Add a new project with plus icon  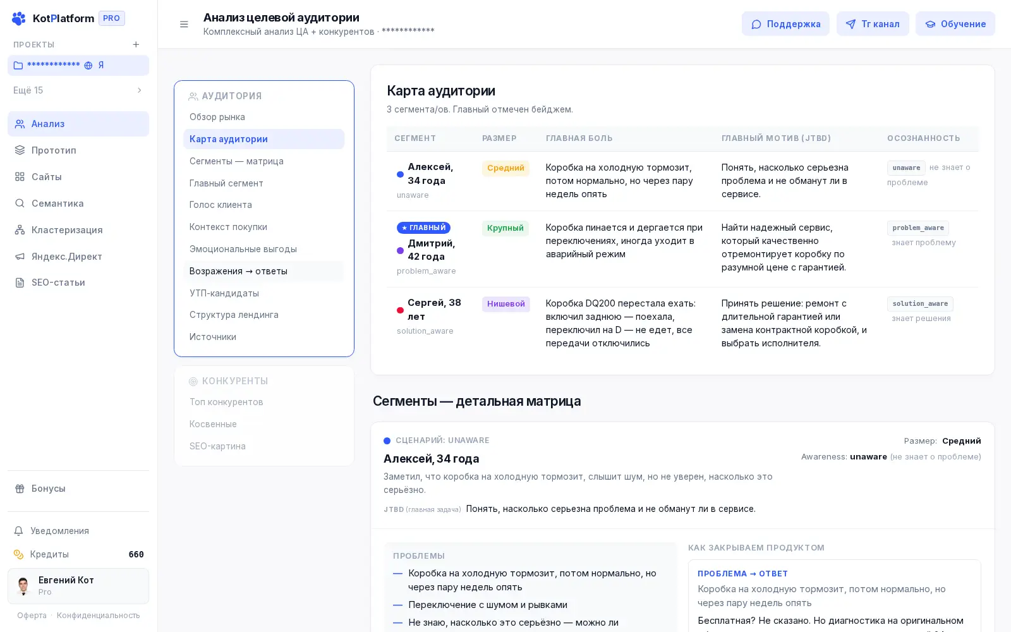(x=136, y=44)
